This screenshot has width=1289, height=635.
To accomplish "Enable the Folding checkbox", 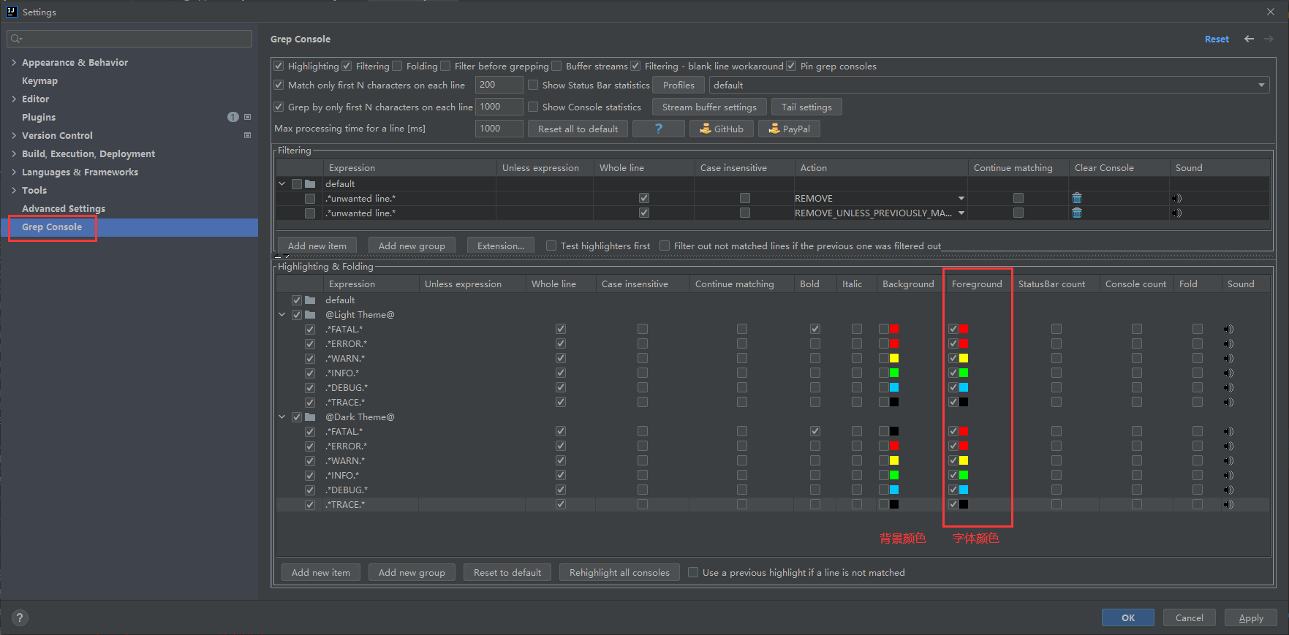I will pos(397,66).
